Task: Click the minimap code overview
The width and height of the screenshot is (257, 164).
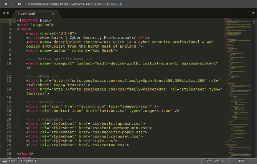Action: point(238,88)
